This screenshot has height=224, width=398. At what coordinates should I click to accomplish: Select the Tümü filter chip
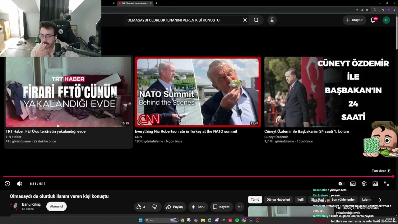pos(255,200)
